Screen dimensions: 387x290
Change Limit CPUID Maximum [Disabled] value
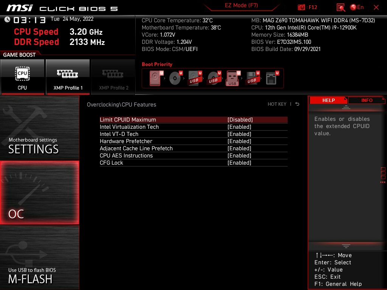[x=240, y=120]
